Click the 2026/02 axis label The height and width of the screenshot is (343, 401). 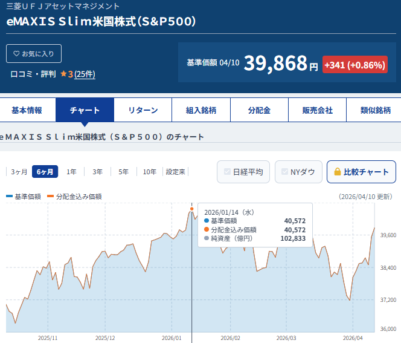tap(231, 338)
